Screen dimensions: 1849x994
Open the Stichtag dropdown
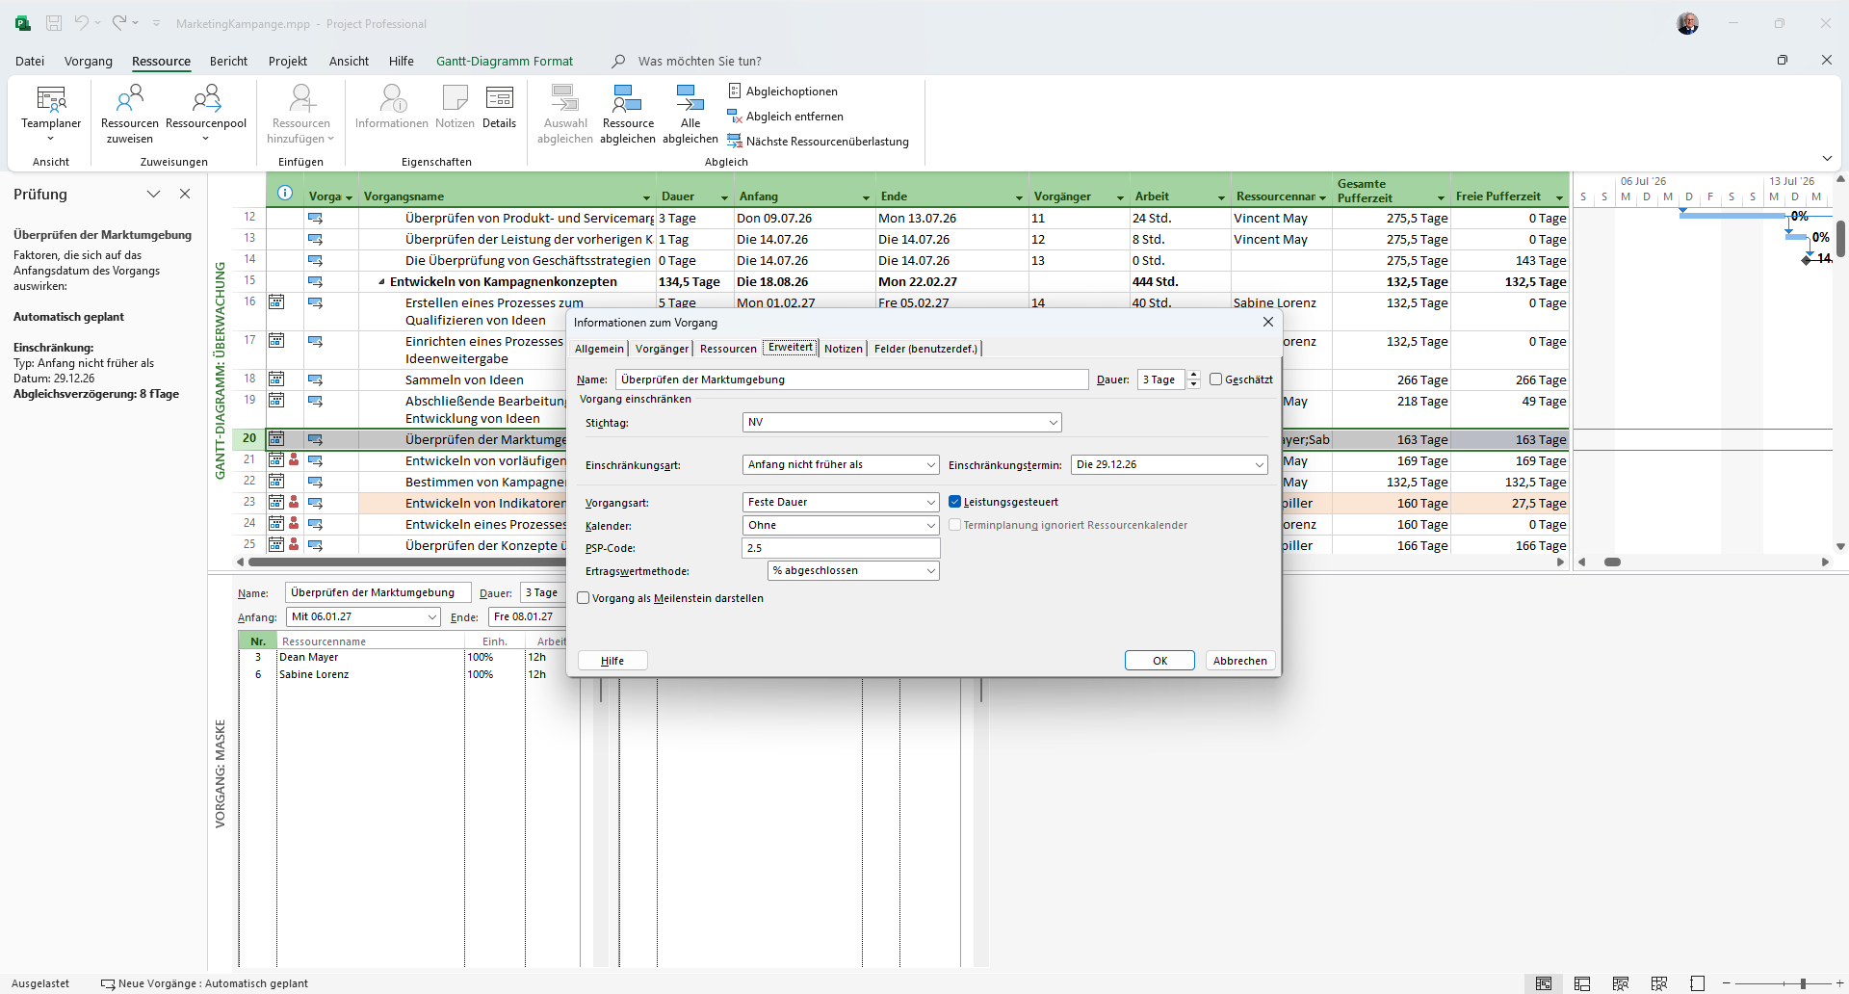pyautogui.click(x=1053, y=423)
